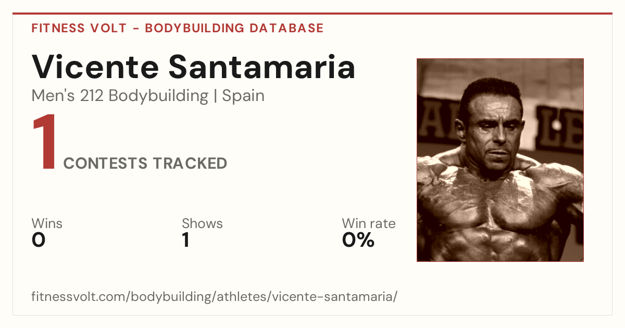Click the red top border bar

click(312, 14)
